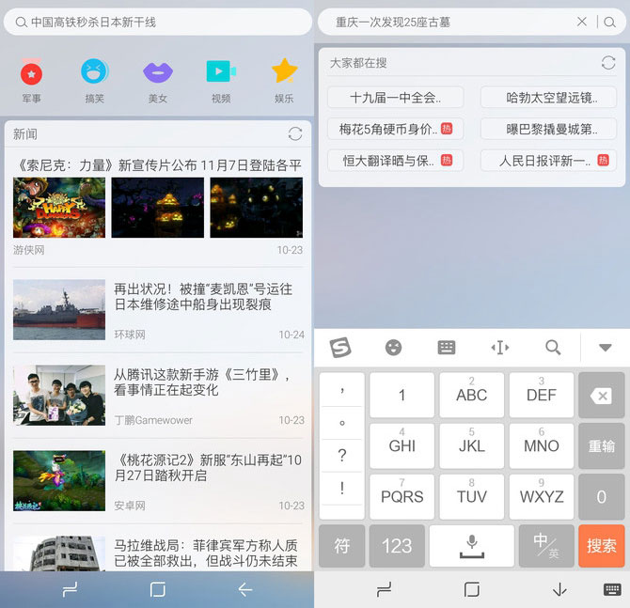Tap the MNO 6 key
Screen dimensions: 630x608
(x=542, y=445)
